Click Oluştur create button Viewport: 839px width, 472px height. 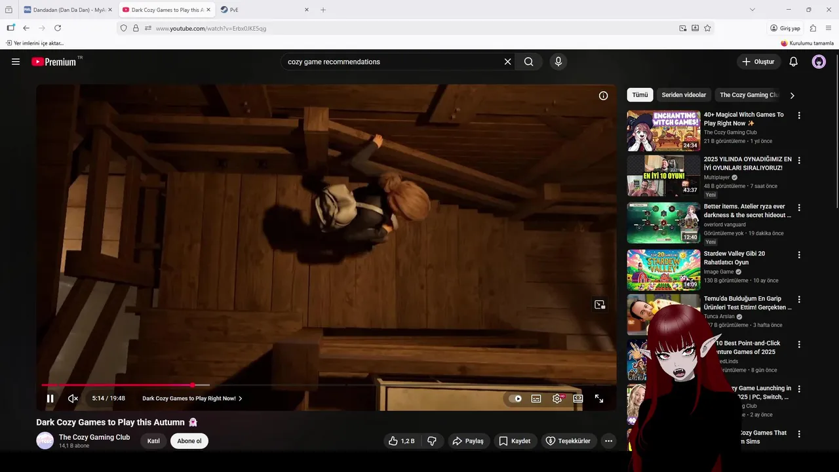(x=758, y=62)
